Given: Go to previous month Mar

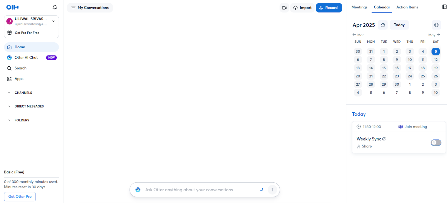Looking at the screenshot, I should click(358, 35).
